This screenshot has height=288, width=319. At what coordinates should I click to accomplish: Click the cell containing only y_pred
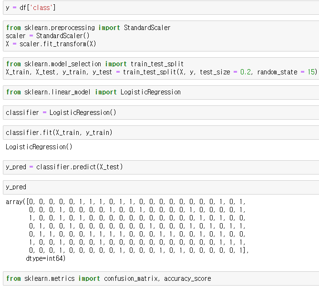161,187
